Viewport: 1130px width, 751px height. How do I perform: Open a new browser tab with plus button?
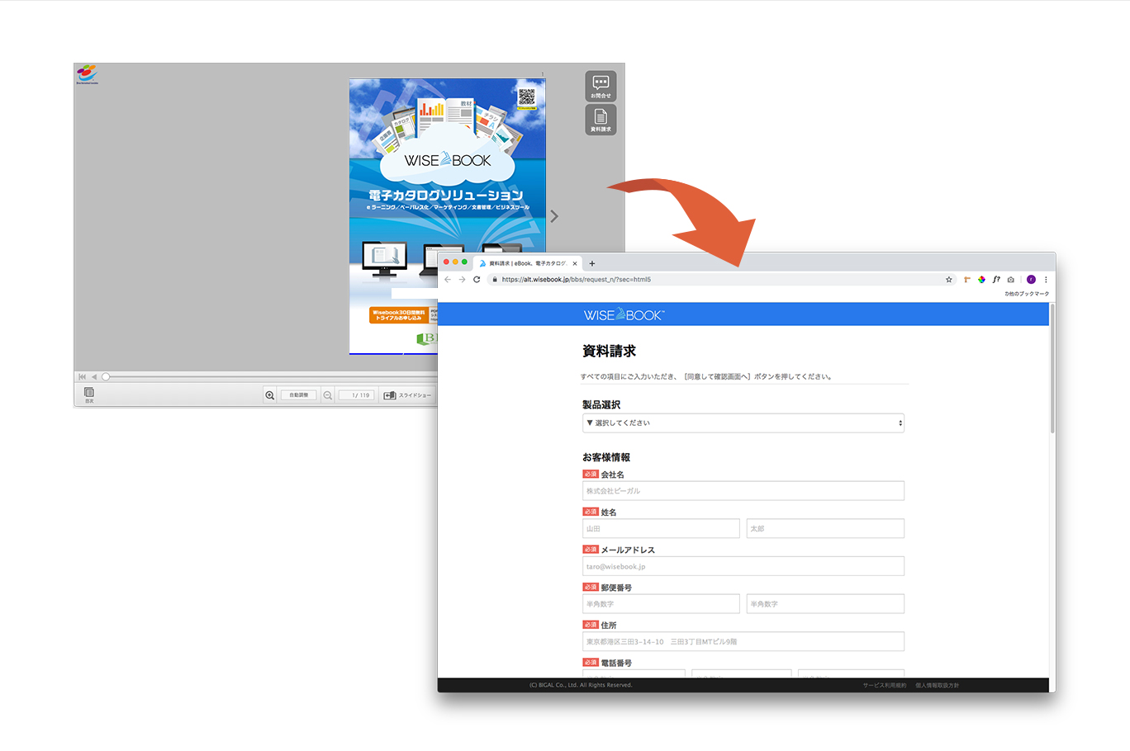pyautogui.click(x=592, y=263)
